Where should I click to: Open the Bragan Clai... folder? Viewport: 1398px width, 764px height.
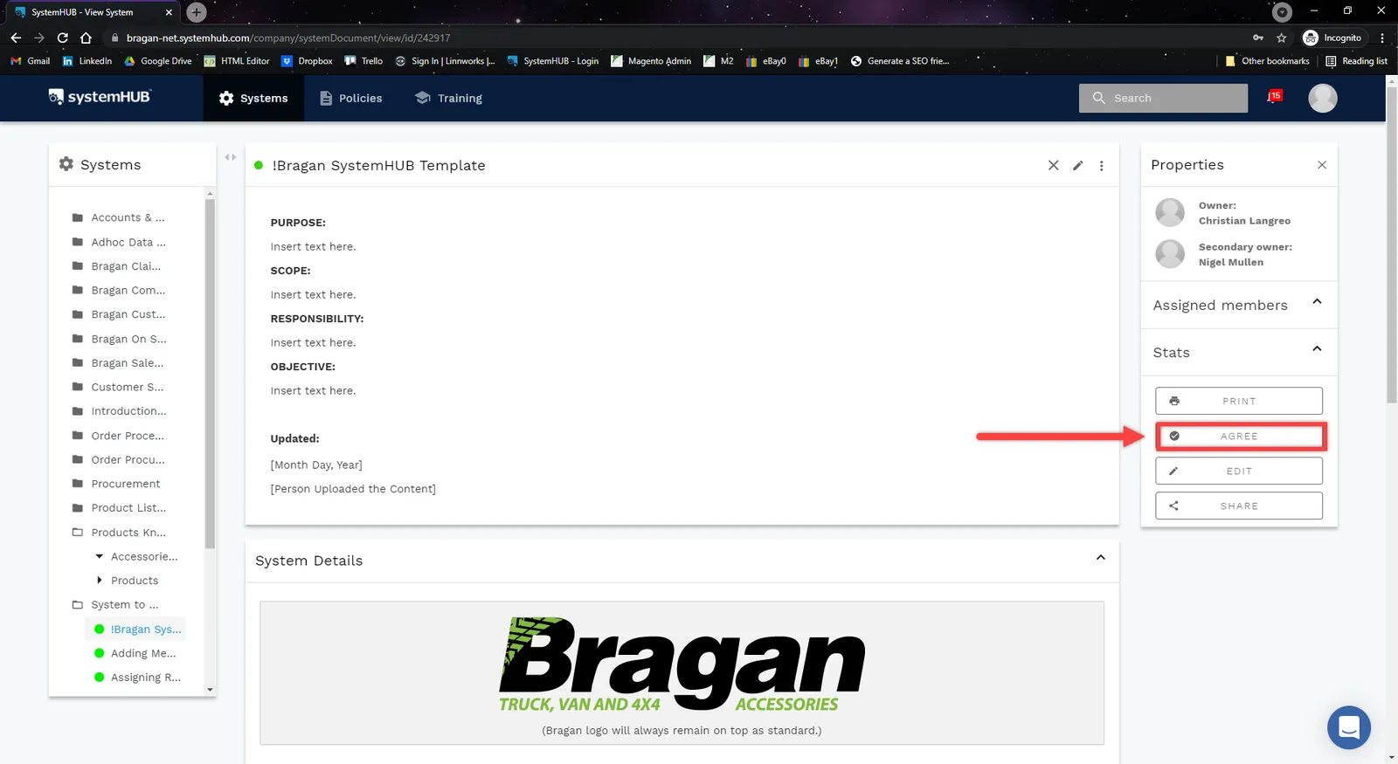pos(117,266)
